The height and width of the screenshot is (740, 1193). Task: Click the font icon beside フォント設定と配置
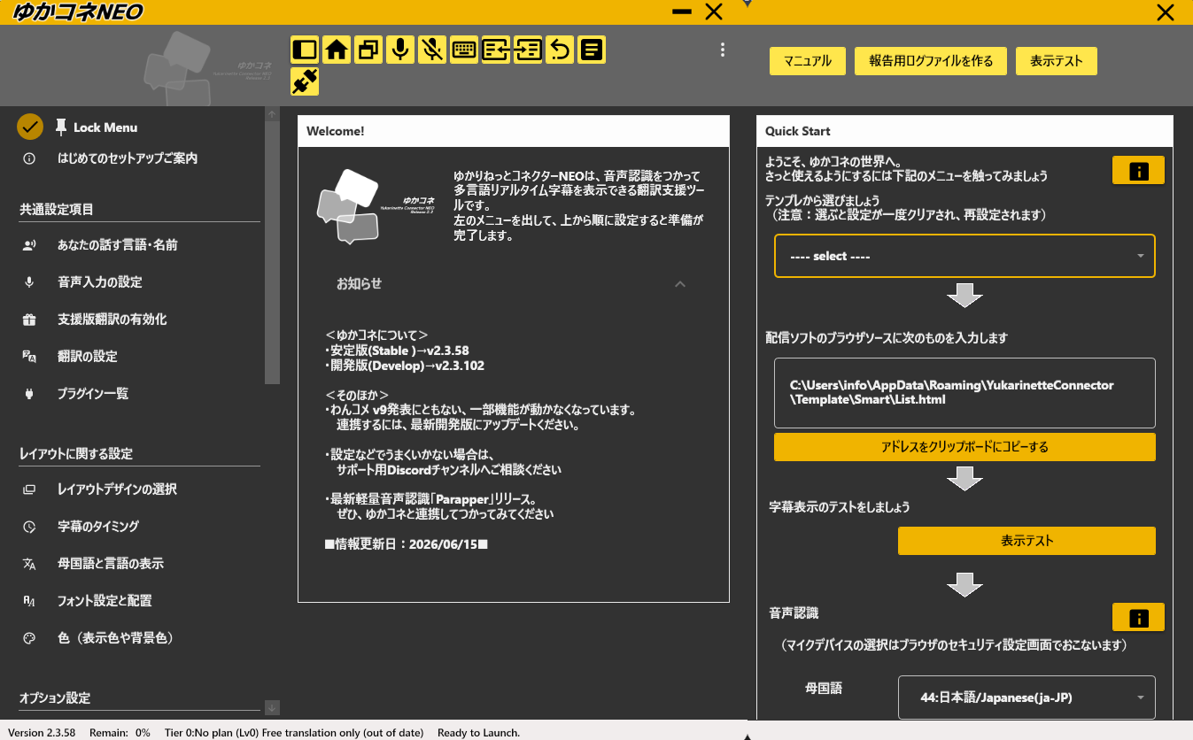click(x=29, y=601)
